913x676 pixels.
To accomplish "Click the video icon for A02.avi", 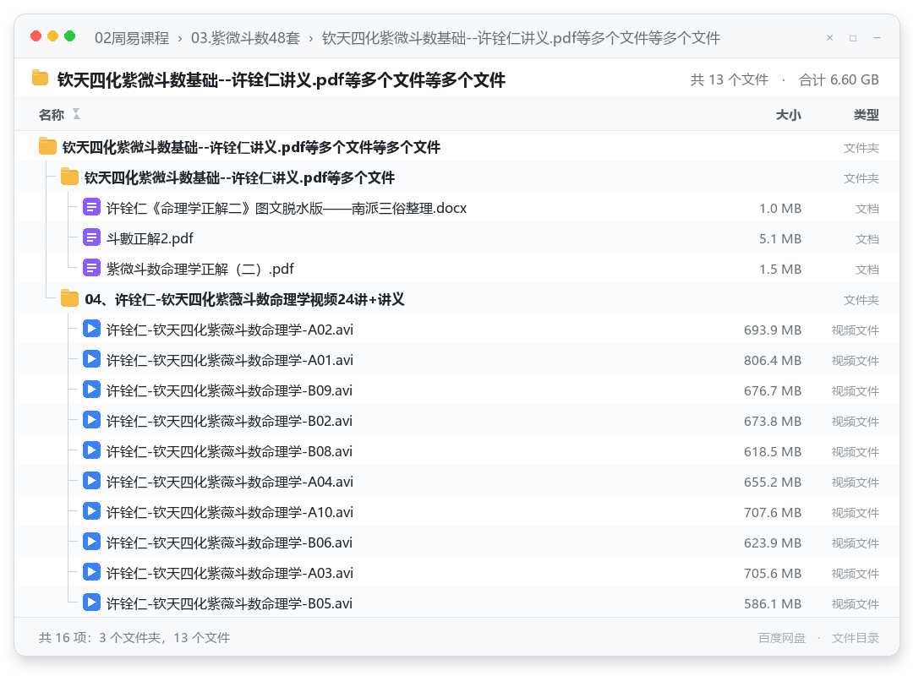I will point(91,329).
